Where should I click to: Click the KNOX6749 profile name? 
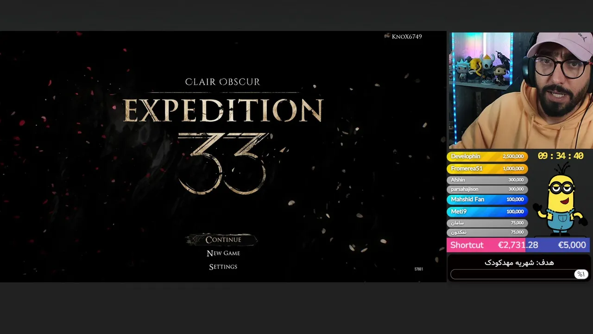click(x=407, y=37)
